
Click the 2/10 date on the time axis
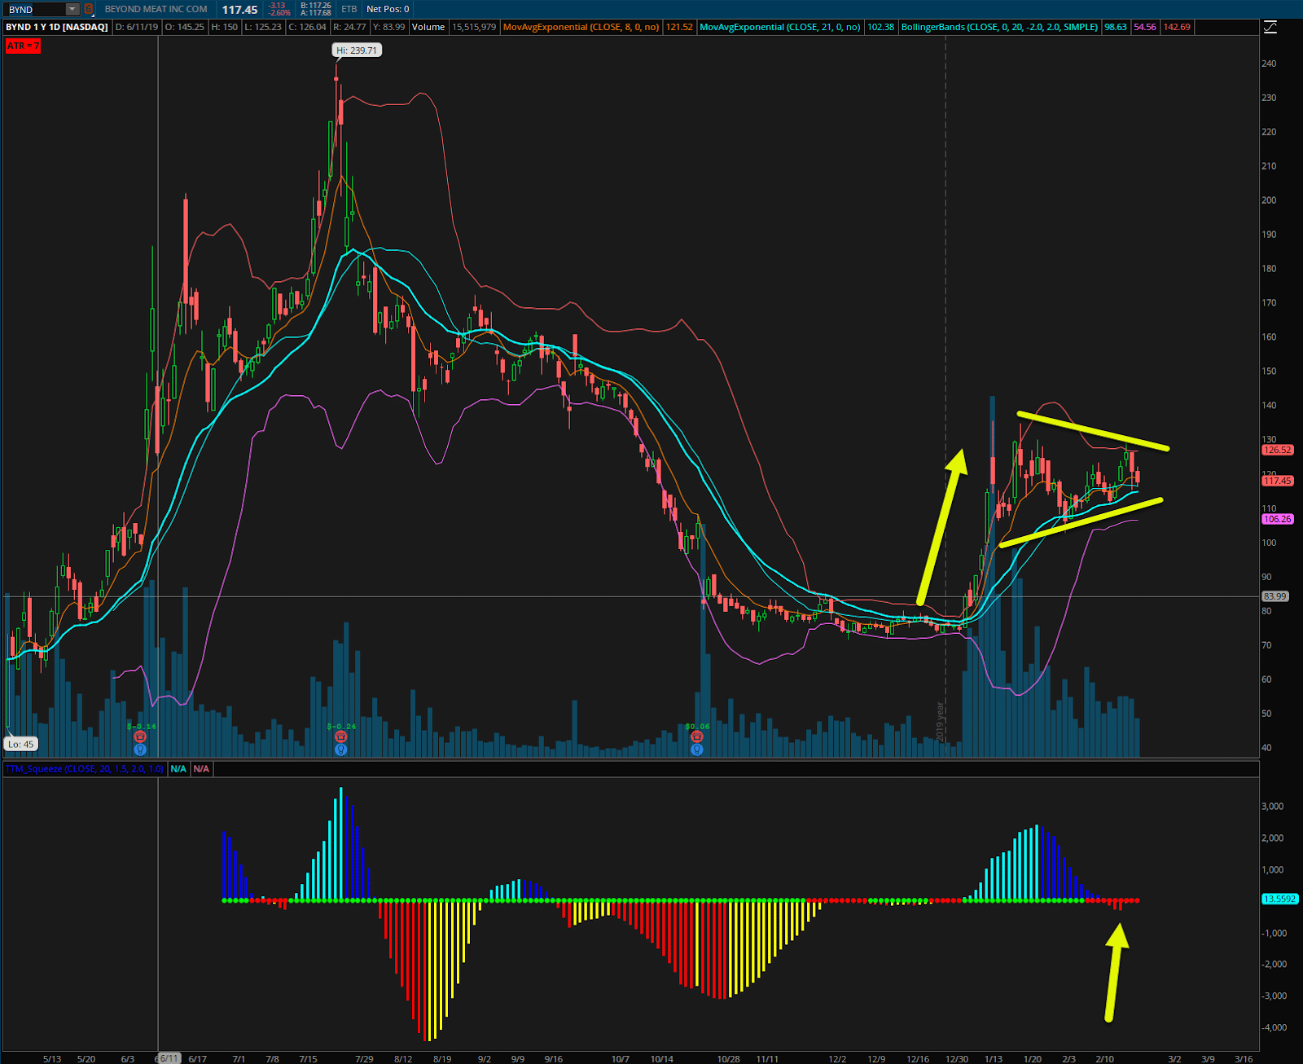[x=1104, y=1059]
